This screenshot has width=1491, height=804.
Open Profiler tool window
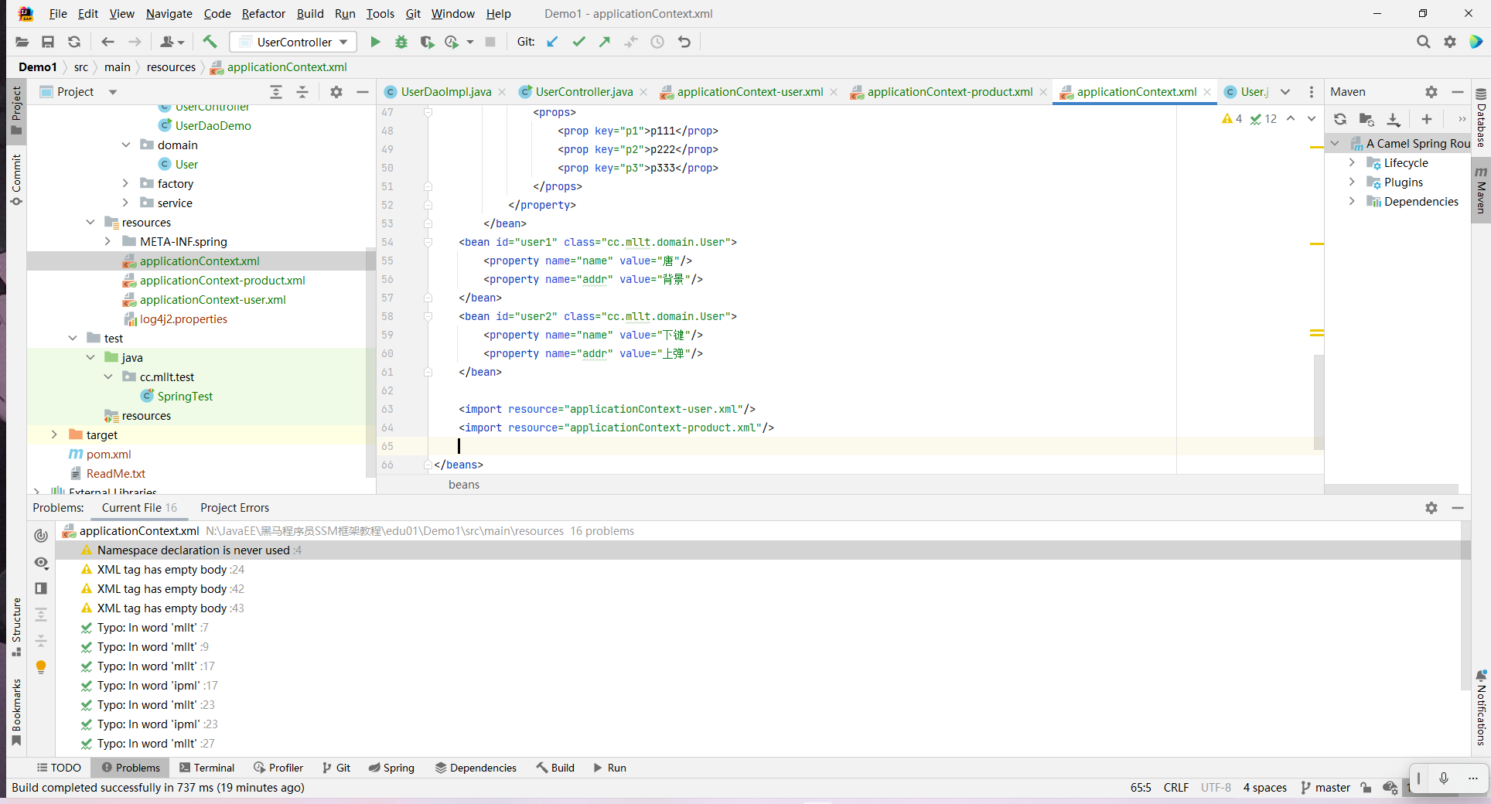pos(278,768)
